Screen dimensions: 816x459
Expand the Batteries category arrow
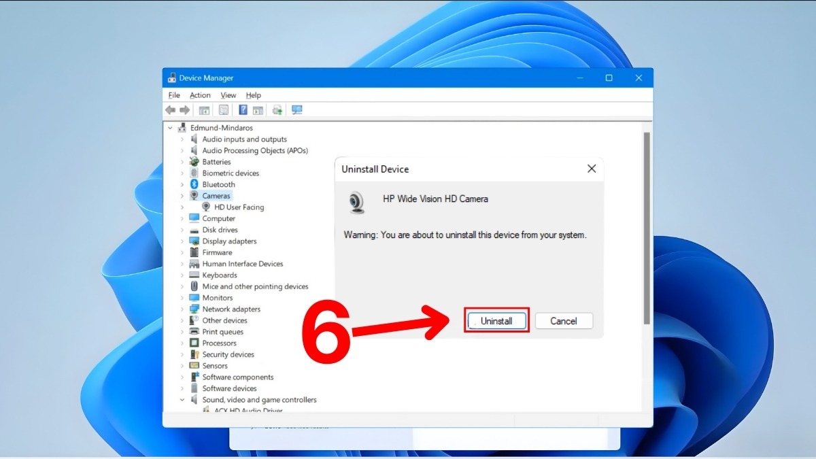(182, 162)
